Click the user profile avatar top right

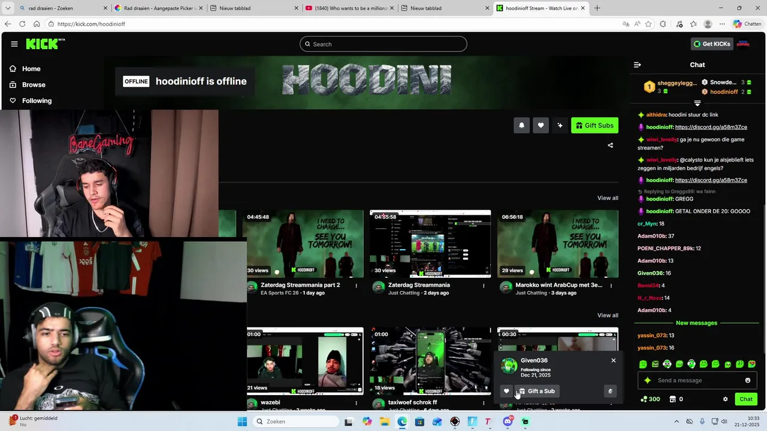[x=743, y=44]
